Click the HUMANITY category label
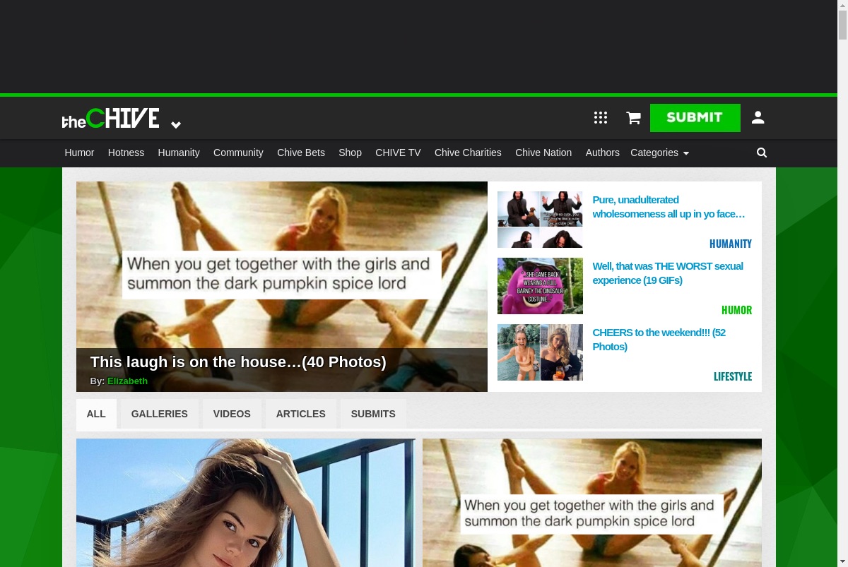 [x=731, y=244]
